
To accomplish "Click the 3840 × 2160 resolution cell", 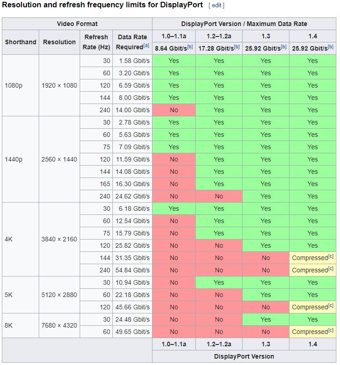I will coord(59,239).
